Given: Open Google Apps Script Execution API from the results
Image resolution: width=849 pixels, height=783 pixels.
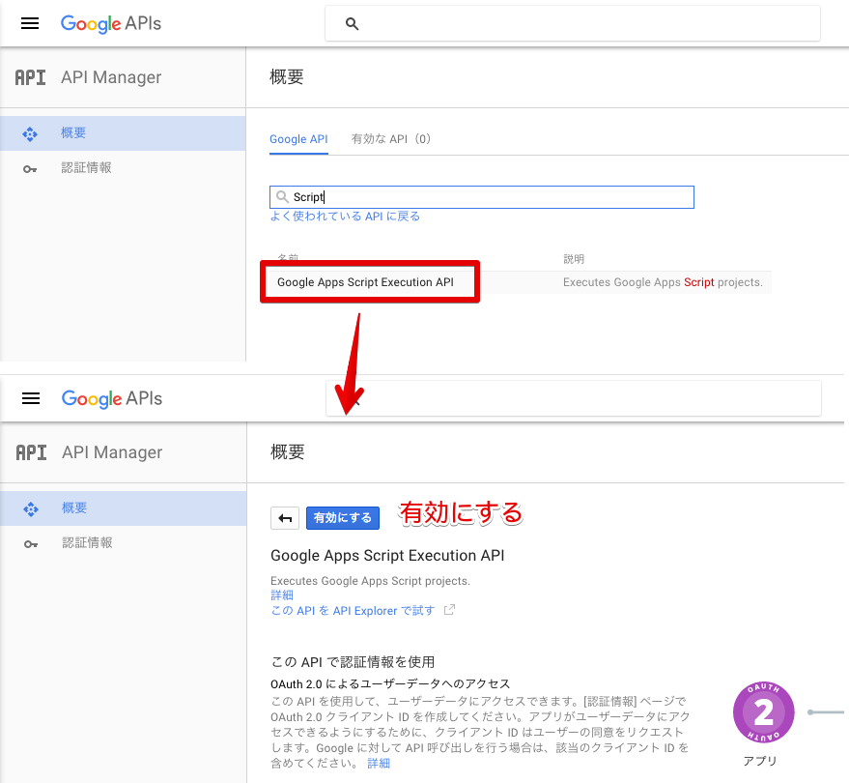Looking at the screenshot, I should pyautogui.click(x=365, y=282).
